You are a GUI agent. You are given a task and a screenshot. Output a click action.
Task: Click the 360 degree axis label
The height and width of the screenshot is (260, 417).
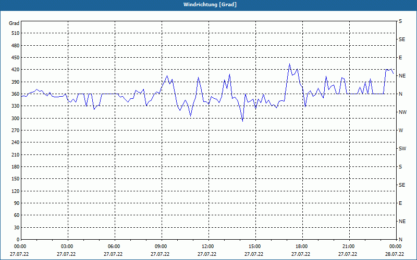tap(16, 94)
